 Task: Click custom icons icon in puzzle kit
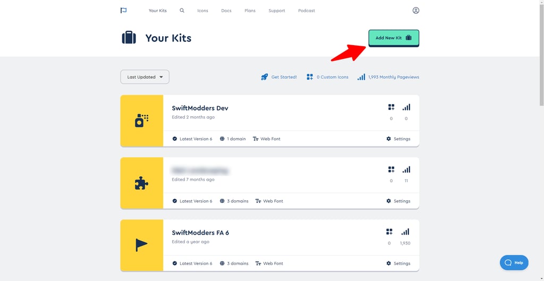click(392, 169)
